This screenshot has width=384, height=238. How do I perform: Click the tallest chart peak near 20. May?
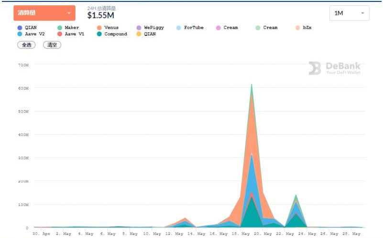[x=252, y=85]
